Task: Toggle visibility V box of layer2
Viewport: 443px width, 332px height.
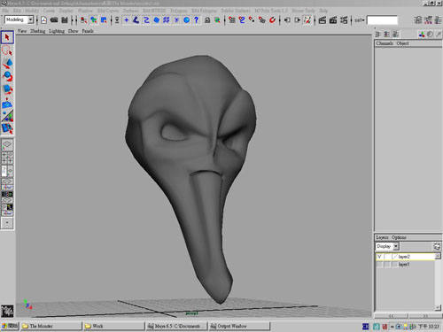Action: 379,257
